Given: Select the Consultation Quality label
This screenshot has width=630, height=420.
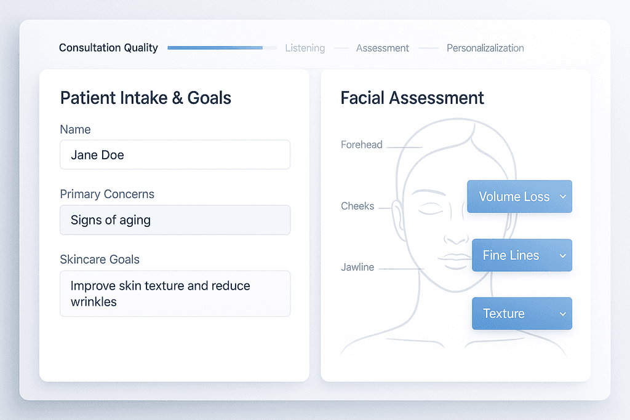Looking at the screenshot, I should point(108,47).
